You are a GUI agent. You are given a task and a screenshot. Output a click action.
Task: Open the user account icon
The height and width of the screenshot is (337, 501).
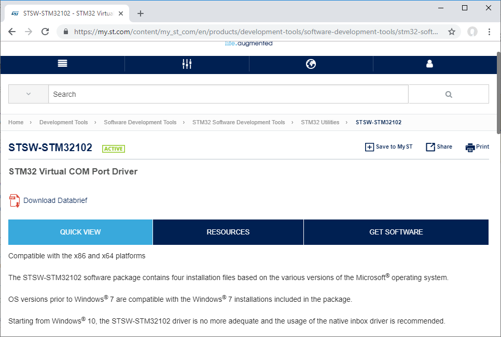pos(430,64)
